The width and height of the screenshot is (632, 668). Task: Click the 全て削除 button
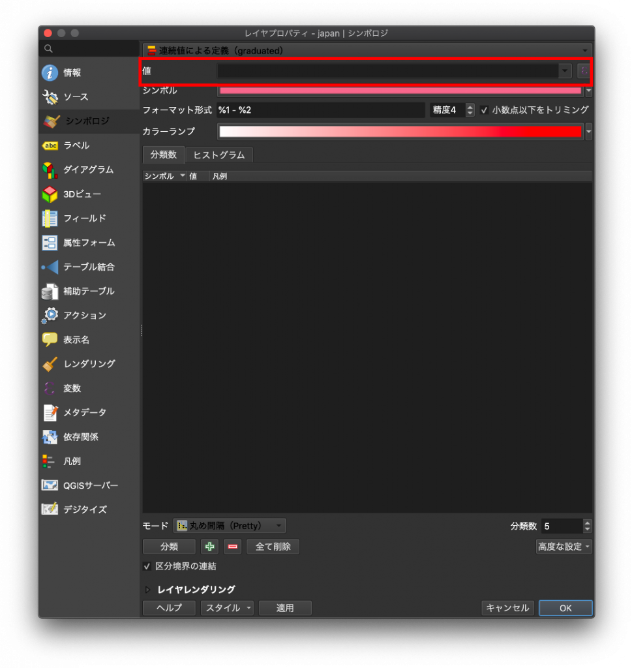click(273, 547)
